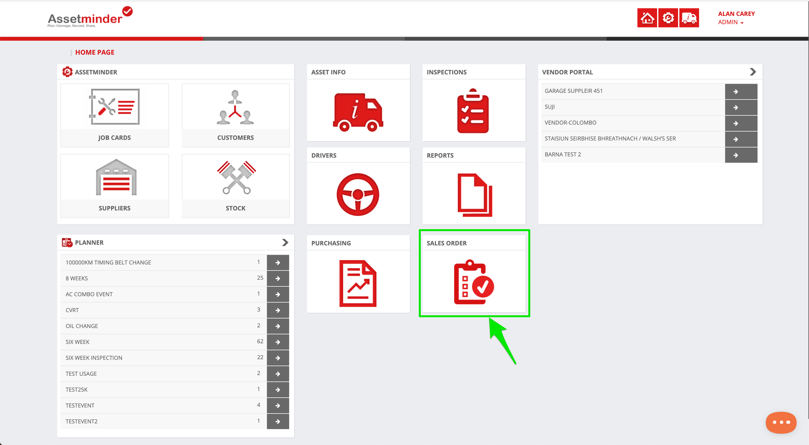Click the Planner heading text

[x=89, y=243]
